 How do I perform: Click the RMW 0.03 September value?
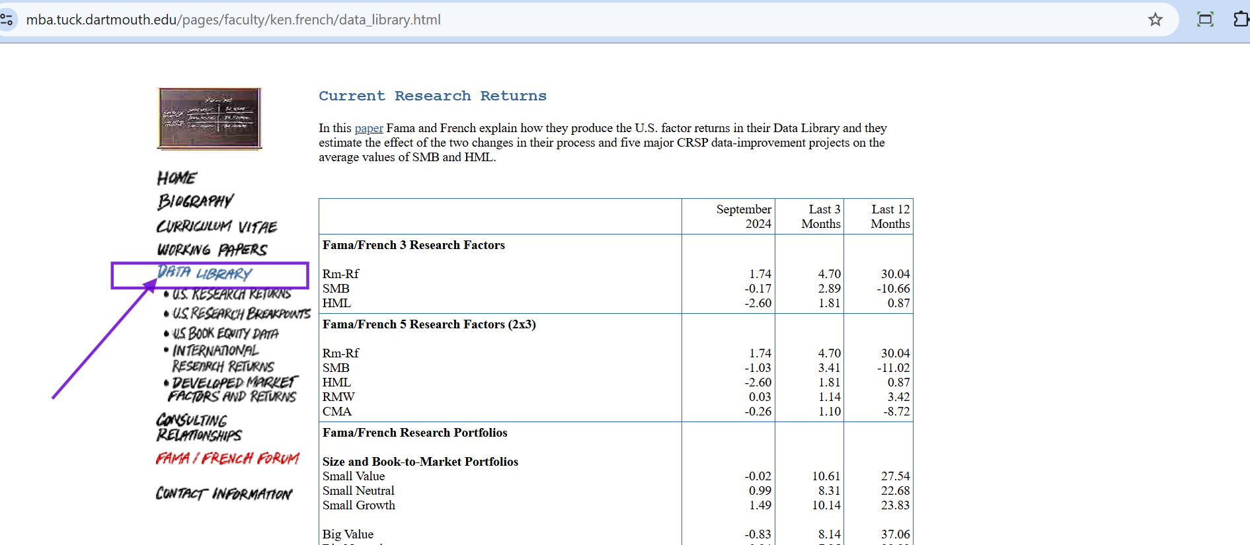760,397
